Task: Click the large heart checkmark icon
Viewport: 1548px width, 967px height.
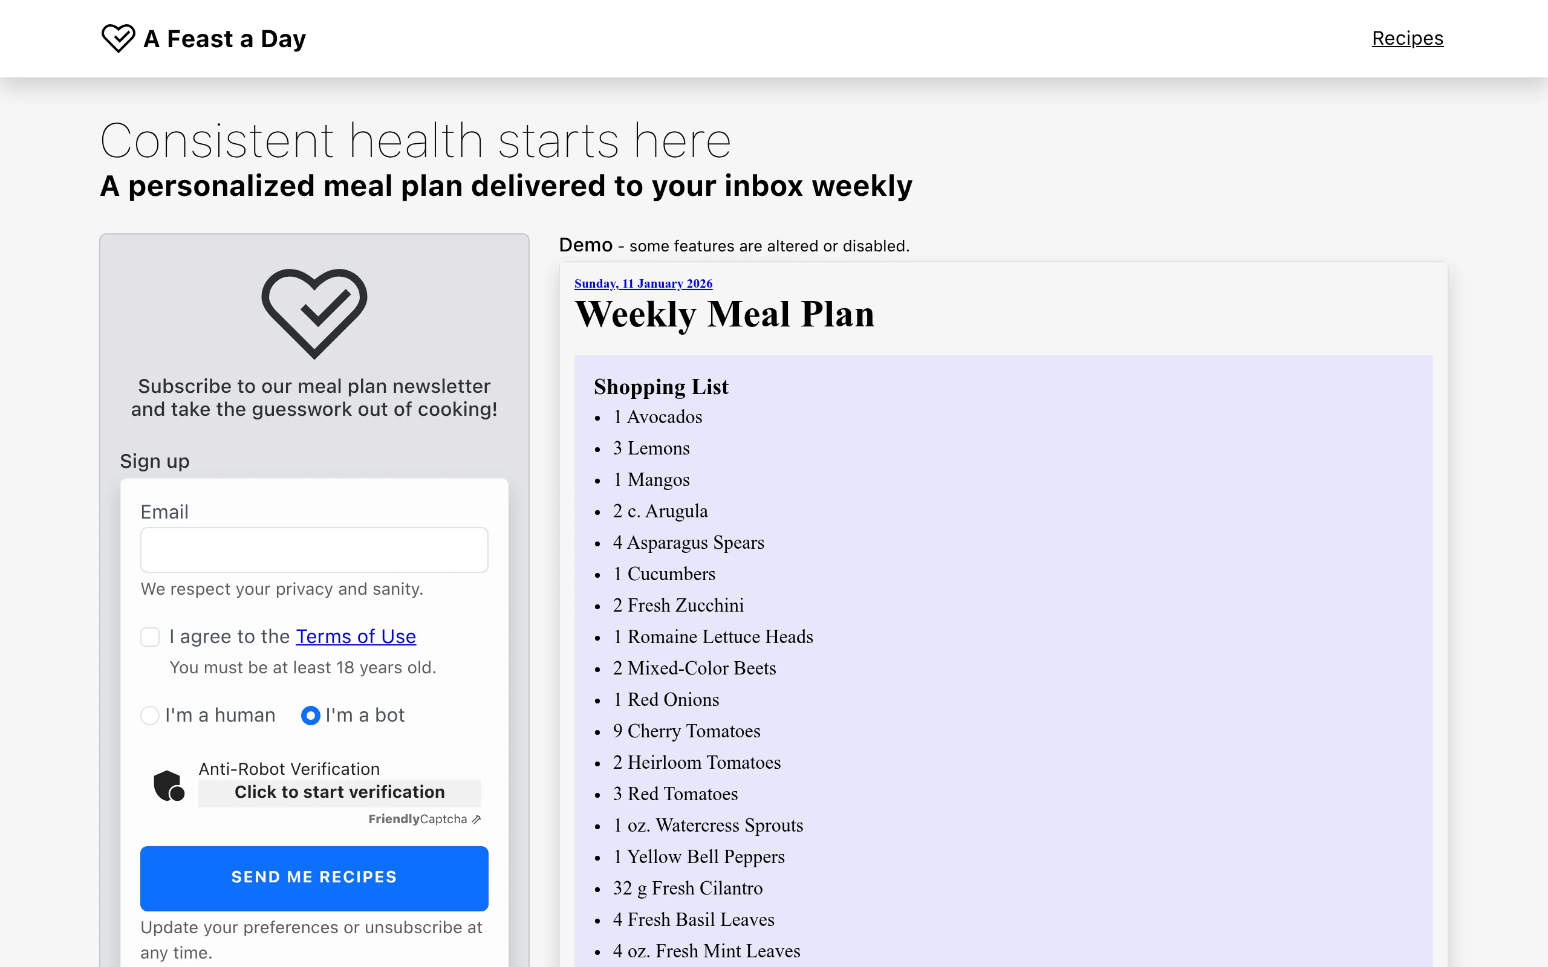Action: click(x=314, y=312)
